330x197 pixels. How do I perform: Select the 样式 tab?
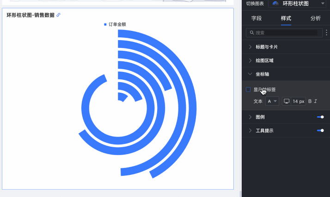tap(286, 18)
